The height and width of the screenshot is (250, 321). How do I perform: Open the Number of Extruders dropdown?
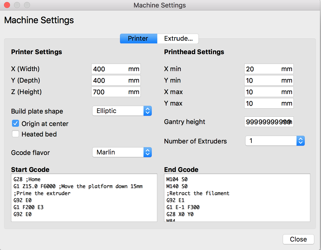275,141
